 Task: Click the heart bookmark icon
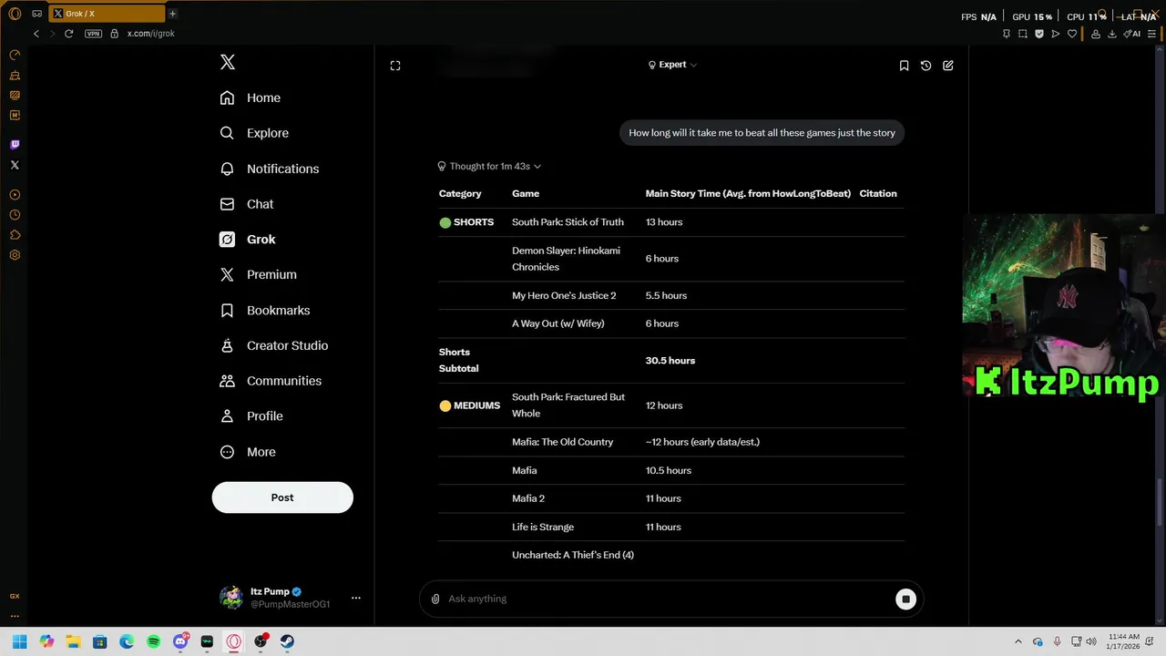click(x=1072, y=34)
